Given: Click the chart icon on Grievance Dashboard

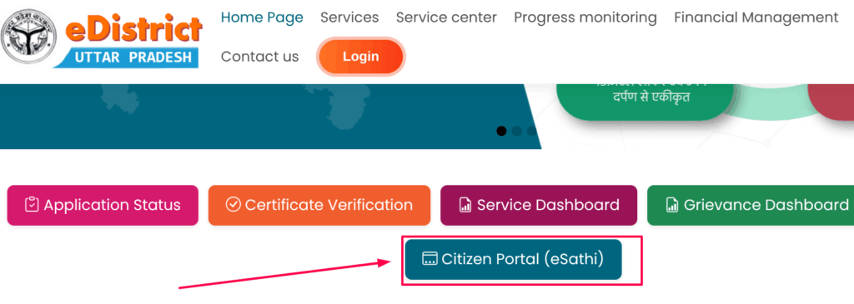Looking at the screenshot, I should [671, 205].
